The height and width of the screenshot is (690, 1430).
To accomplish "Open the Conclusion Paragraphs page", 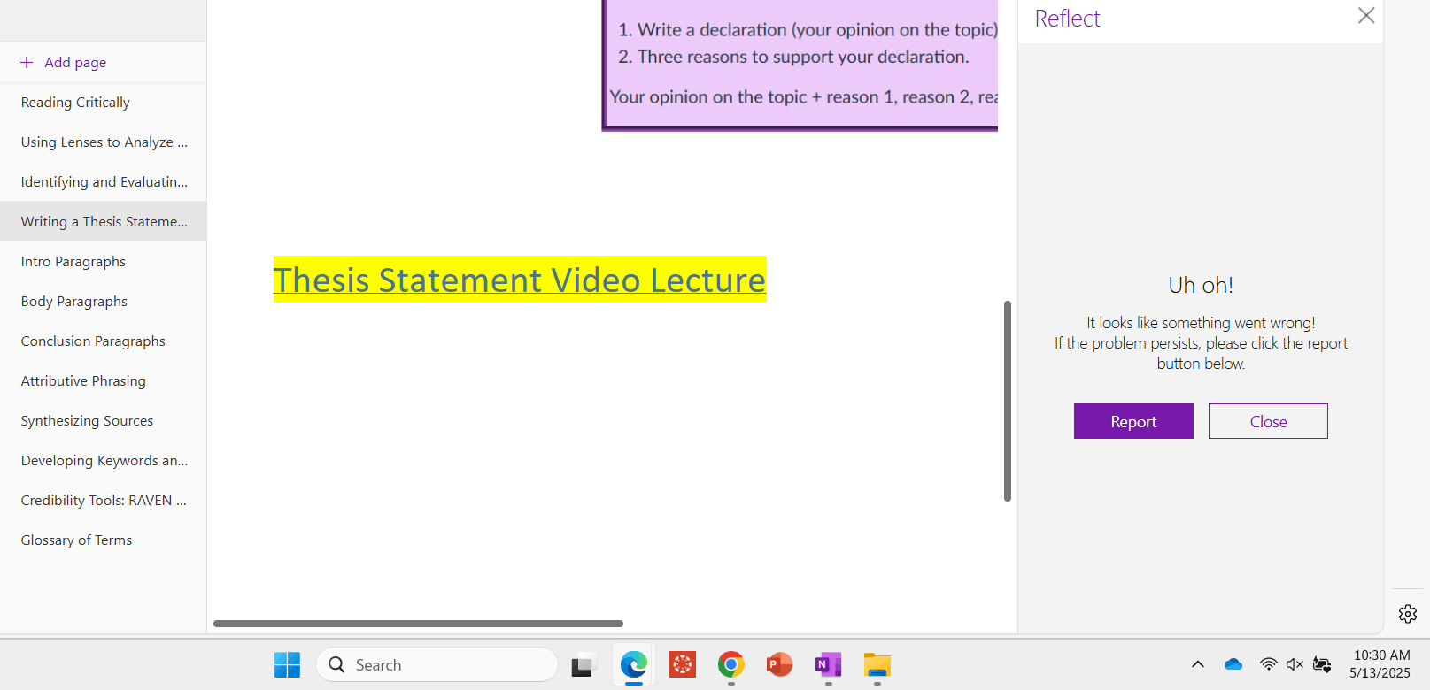I will pyautogui.click(x=103, y=341).
